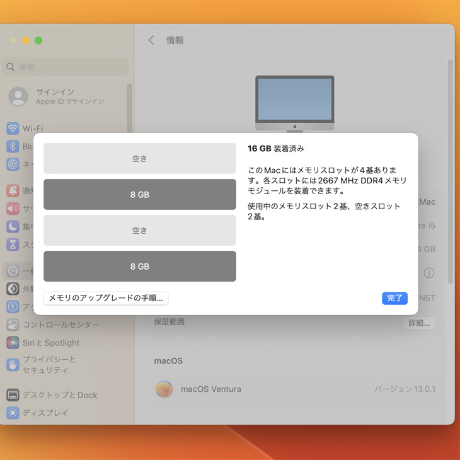Click the macOS section heading

point(168,361)
